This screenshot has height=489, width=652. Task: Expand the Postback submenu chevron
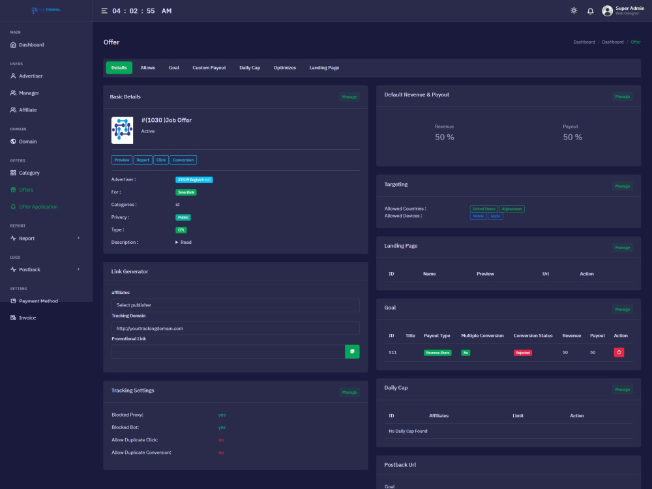click(x=79, y=269)
